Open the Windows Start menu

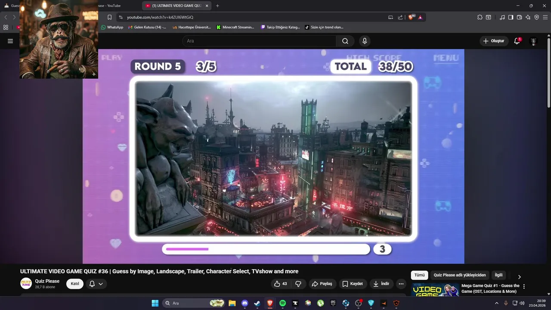click(155, 303)
